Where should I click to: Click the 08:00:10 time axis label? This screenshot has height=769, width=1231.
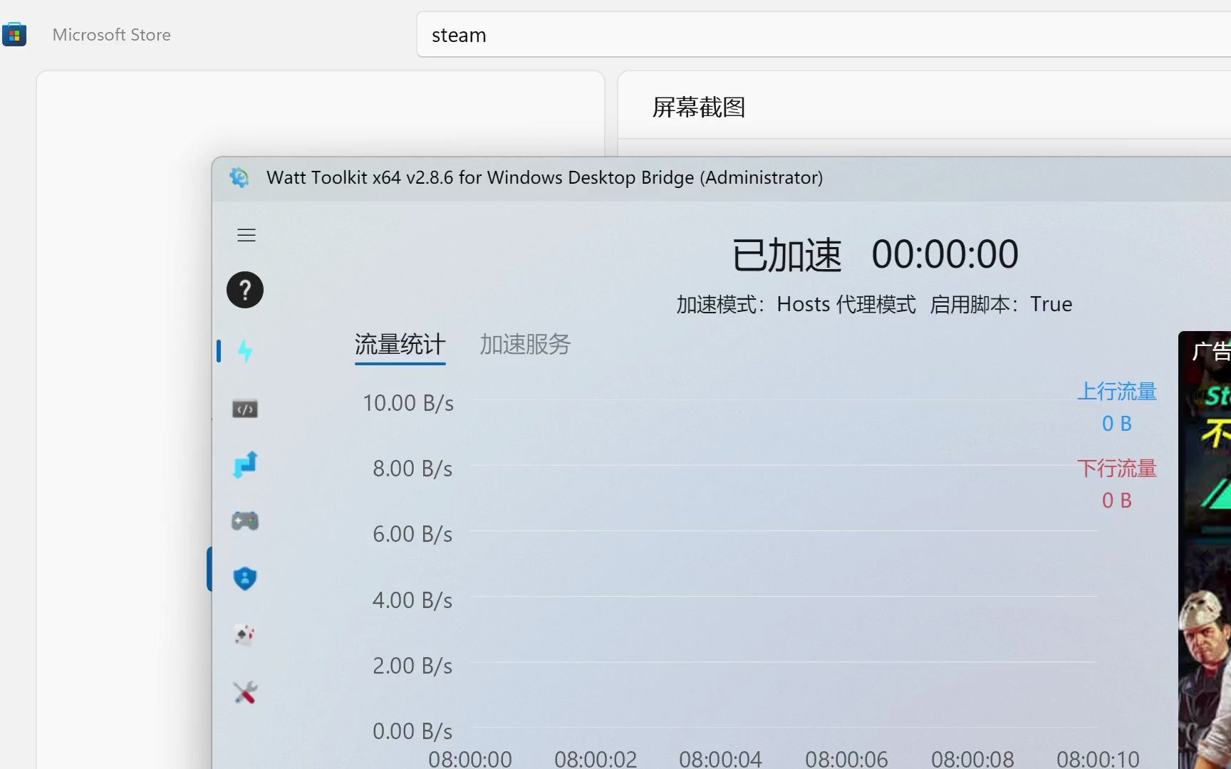click(1098, 759)
